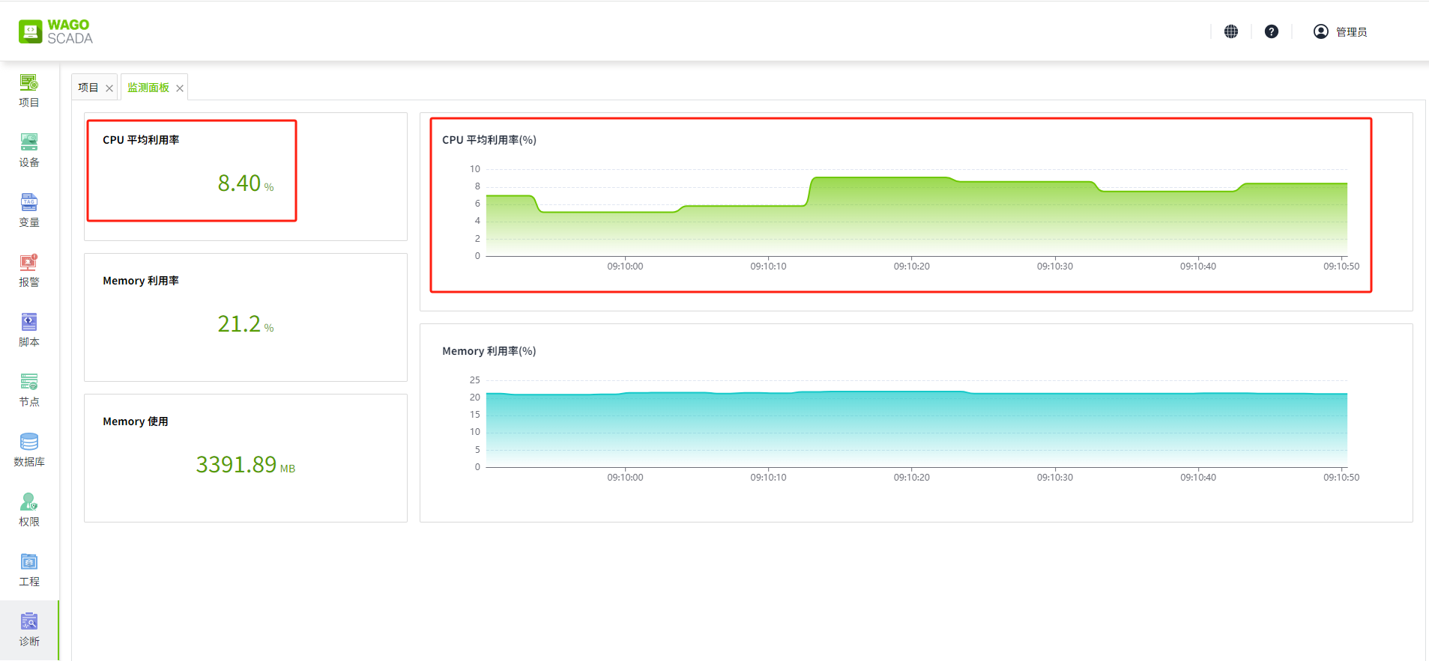Viewport: 1429px width, 661px height.
Task: Select the 节点 nodes section
Action: pyautogui.click(x=28, y=390)
